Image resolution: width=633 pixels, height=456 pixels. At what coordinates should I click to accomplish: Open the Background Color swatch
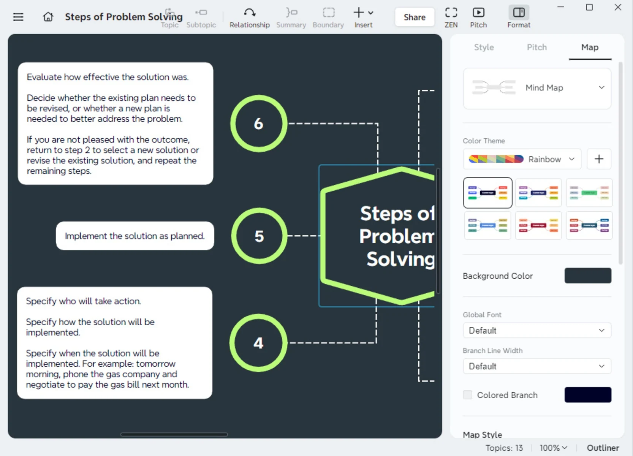[x=588, y=275]
